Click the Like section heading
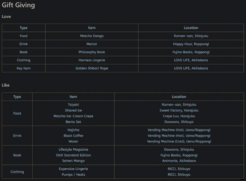This screenshot has width=246, height=181. [x=6, y=85]
